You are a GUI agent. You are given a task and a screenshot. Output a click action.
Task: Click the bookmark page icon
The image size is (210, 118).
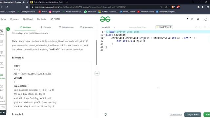[x=27, y=7]
